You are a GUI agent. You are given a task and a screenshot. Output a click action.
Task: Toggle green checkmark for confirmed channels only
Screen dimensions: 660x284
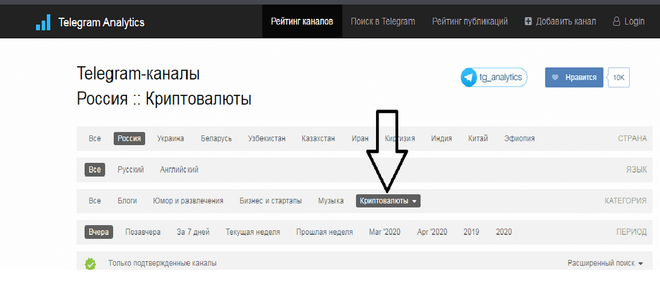click(90, 264)
